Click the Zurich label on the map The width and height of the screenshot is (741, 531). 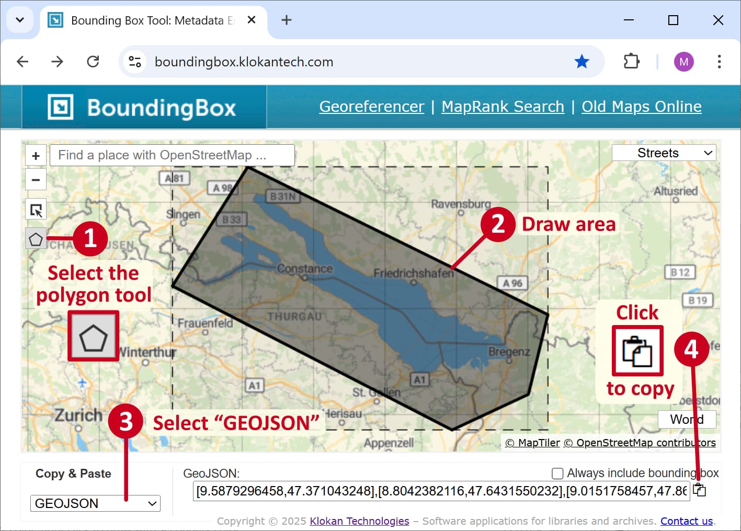click(x=78, y=415)
